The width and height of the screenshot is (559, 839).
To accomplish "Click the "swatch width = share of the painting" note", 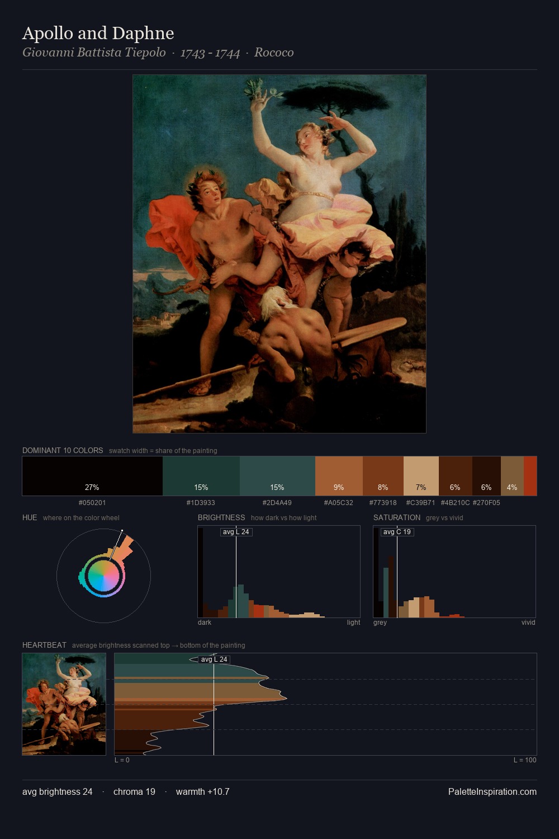I will pos(163,451).
